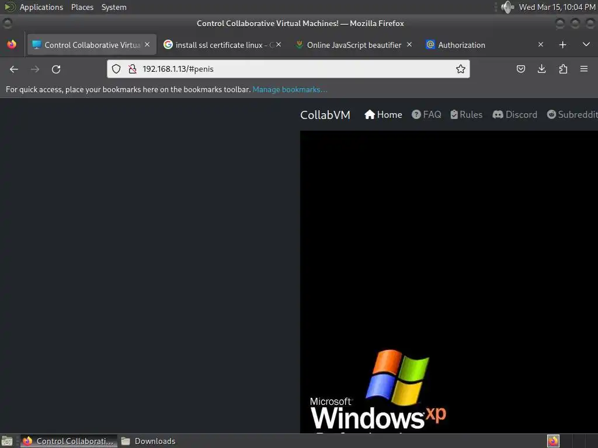Click inside the Windows XP VM display
This screenshot has height=448, width=598.
pyautogui.click(x=449, y=282)
